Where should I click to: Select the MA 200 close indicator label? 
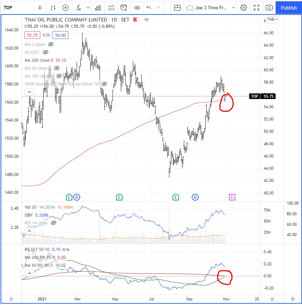(x=39, y=60)
